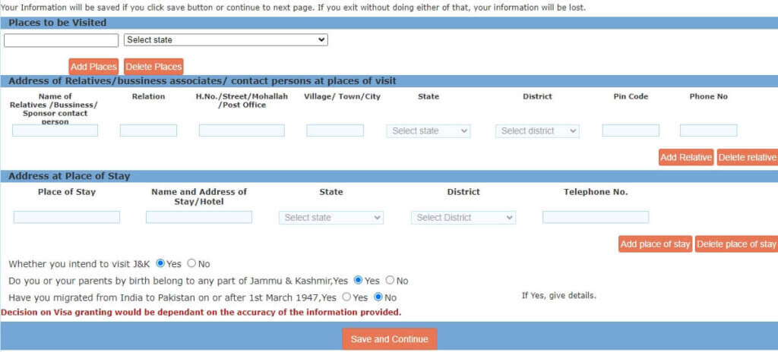The image size is (778, 352).
Task: Focus the relative's Pin Code field
Action: click(631, 130)
